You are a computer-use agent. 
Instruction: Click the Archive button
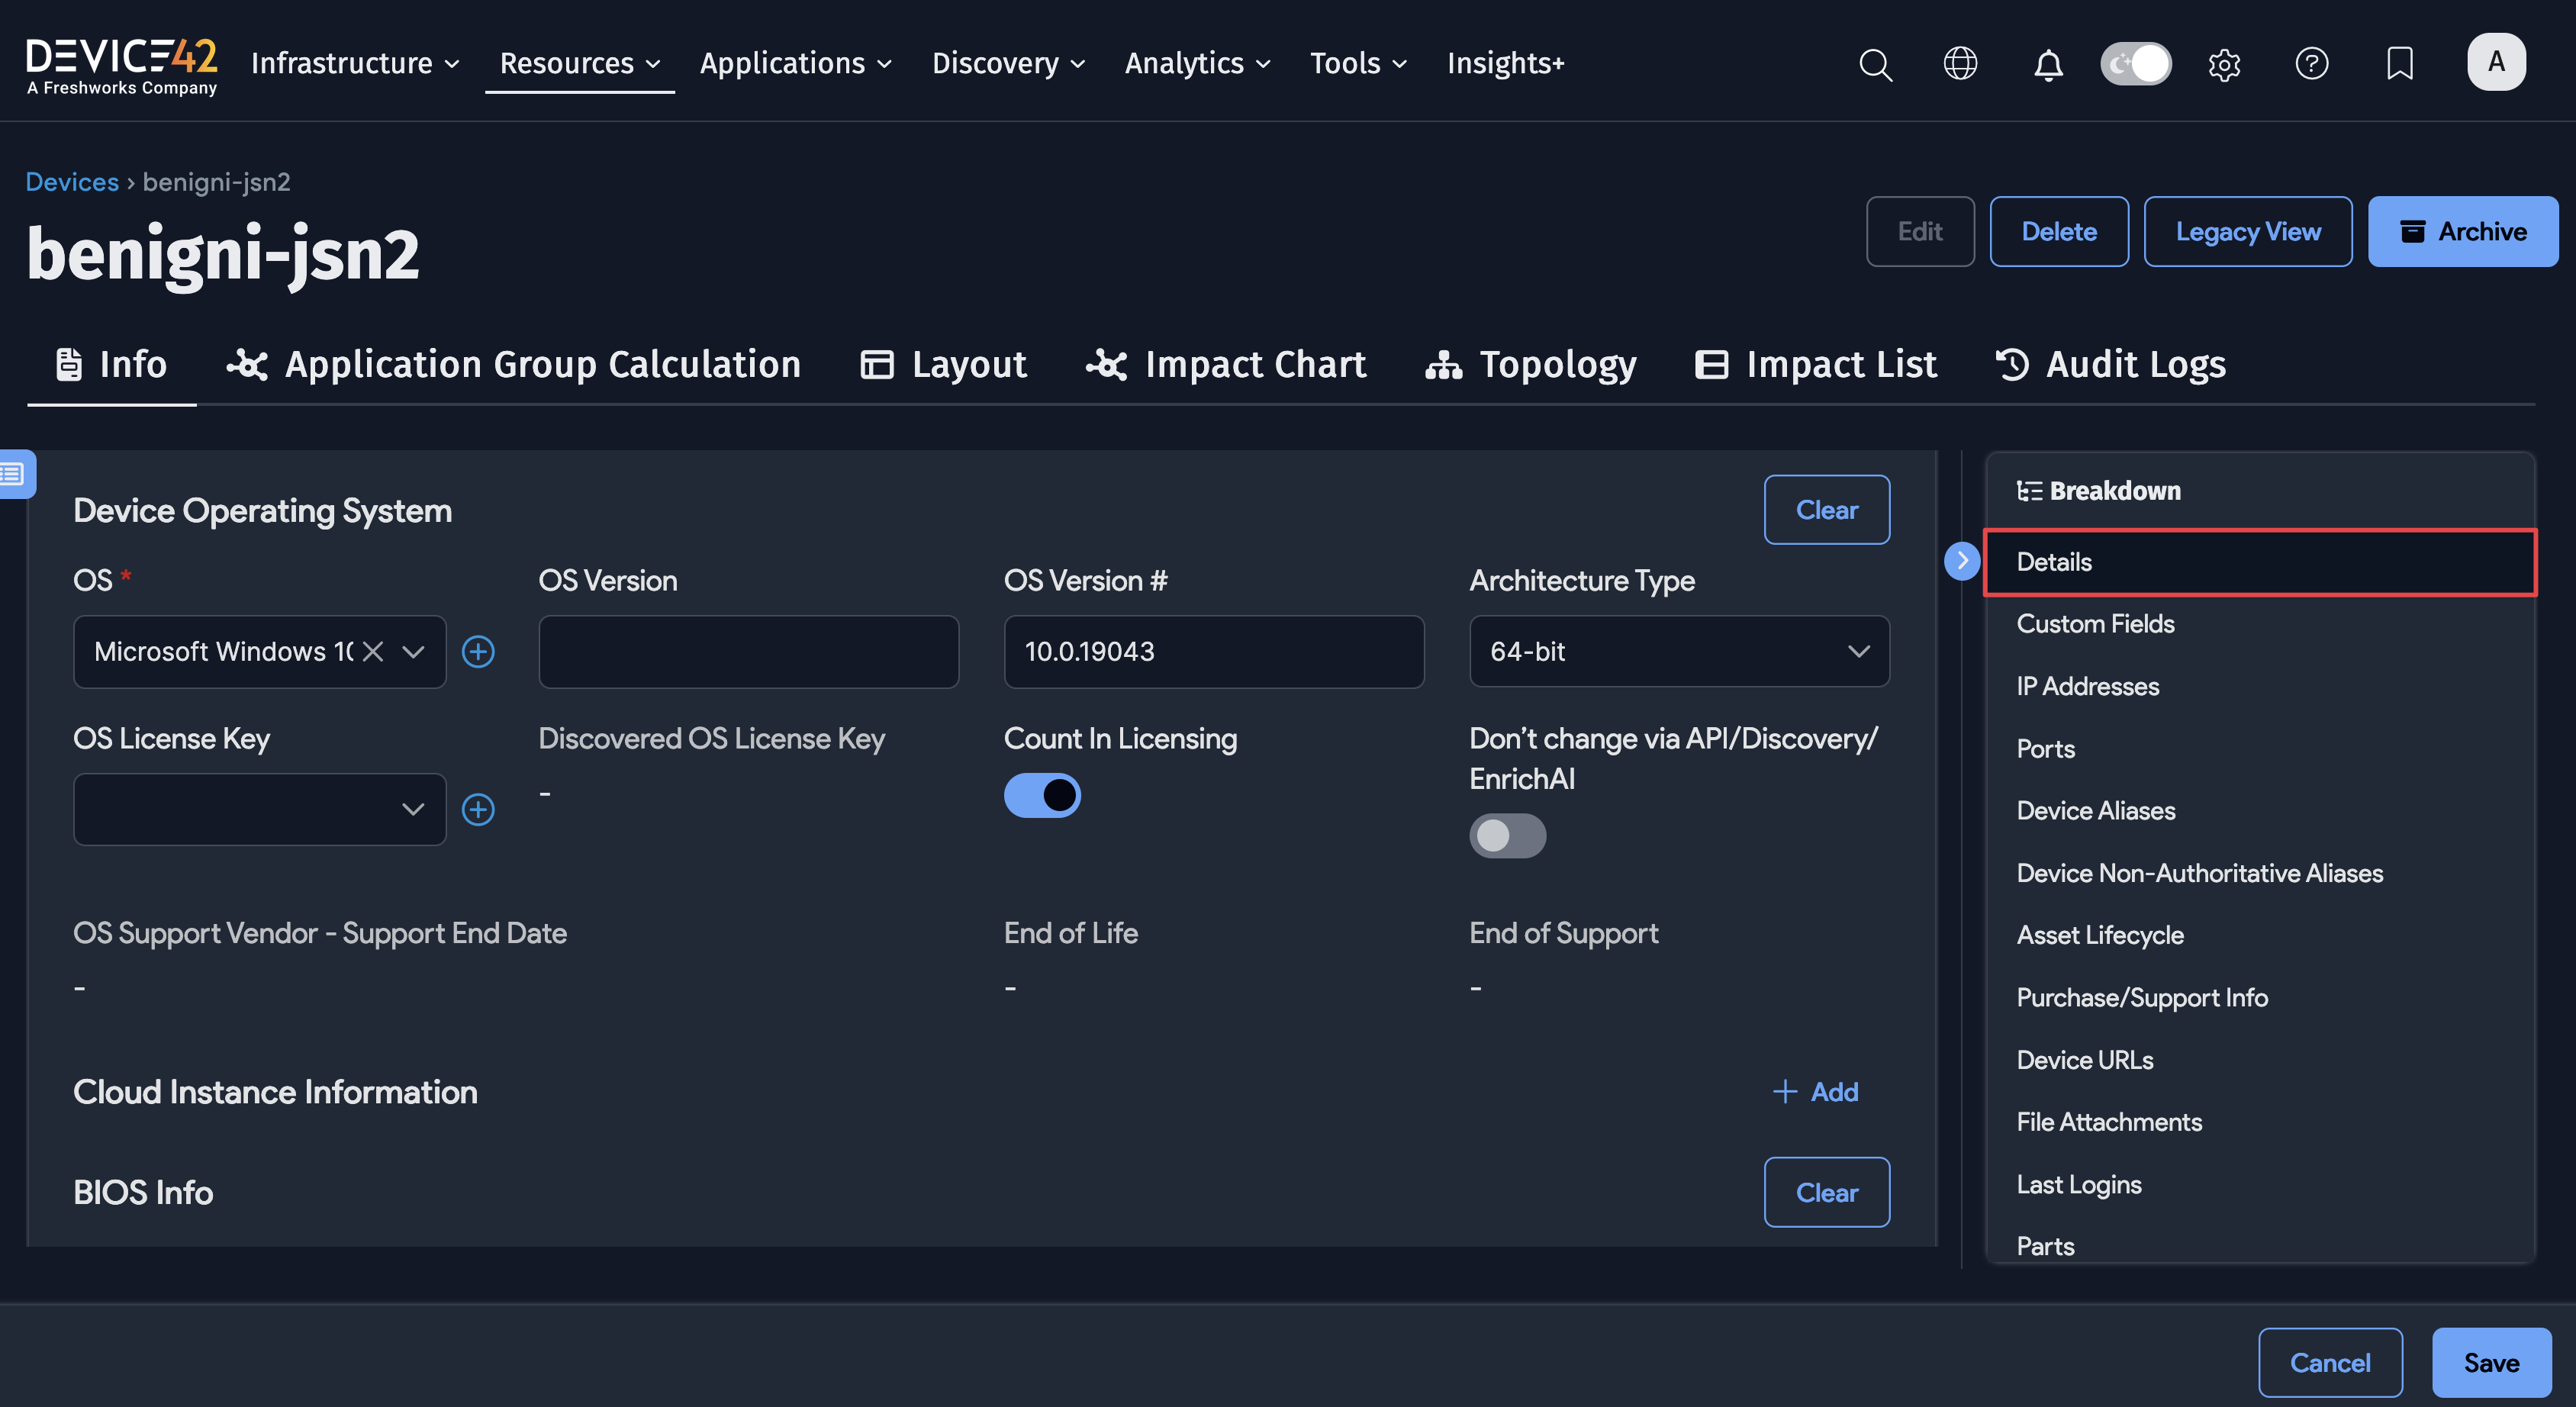click(2462, 232)
